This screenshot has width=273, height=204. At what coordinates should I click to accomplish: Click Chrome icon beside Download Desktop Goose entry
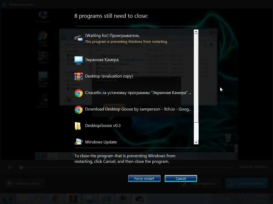[x=79, y=110]
